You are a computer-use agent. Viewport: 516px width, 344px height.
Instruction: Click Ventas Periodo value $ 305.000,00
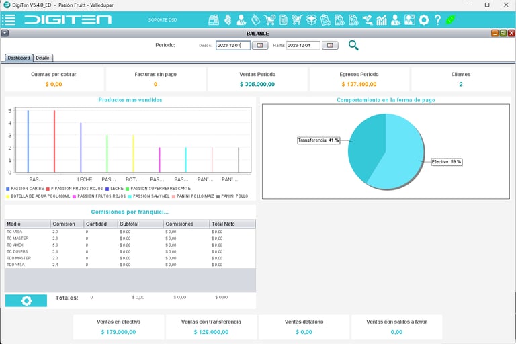[x=257, y=84]
